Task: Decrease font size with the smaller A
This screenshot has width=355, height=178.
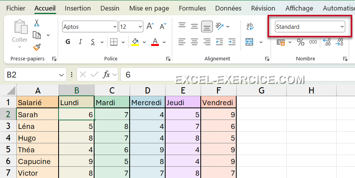Action: point(163,26)
